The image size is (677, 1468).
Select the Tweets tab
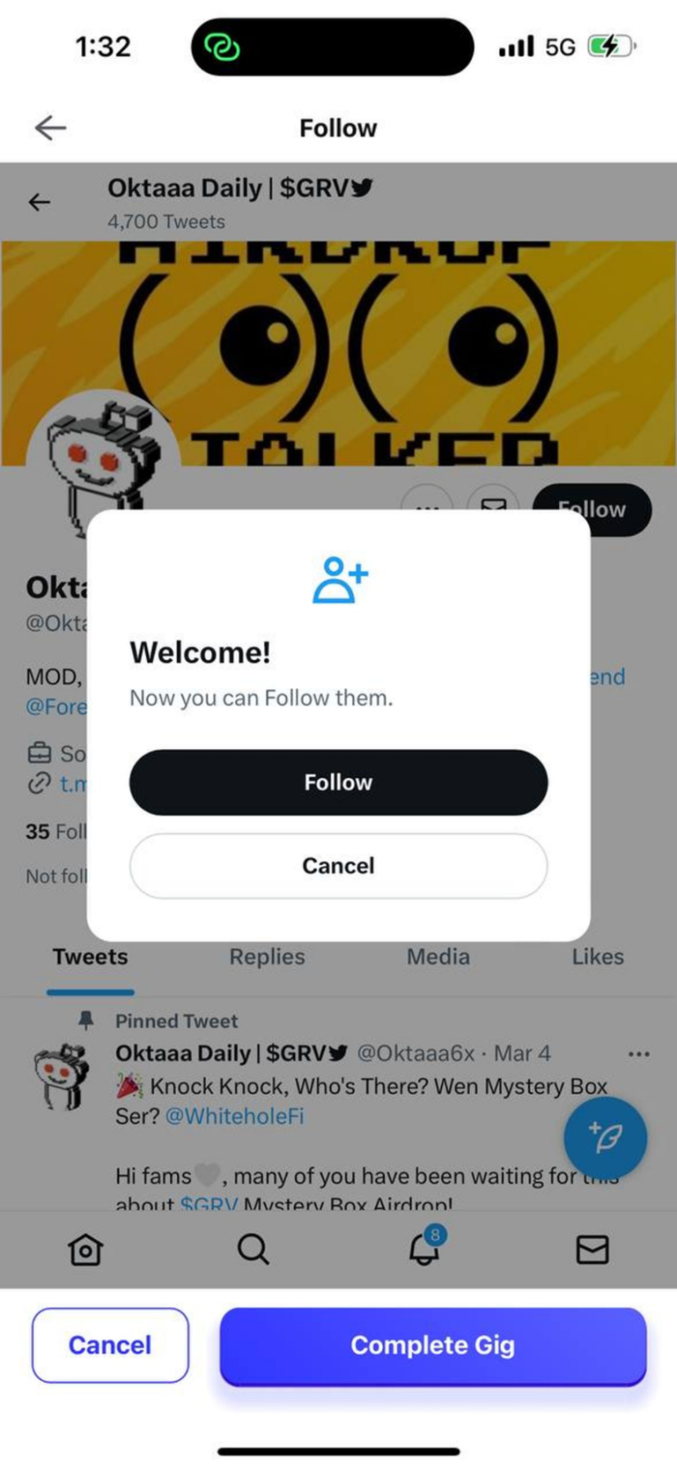(91, 957)
